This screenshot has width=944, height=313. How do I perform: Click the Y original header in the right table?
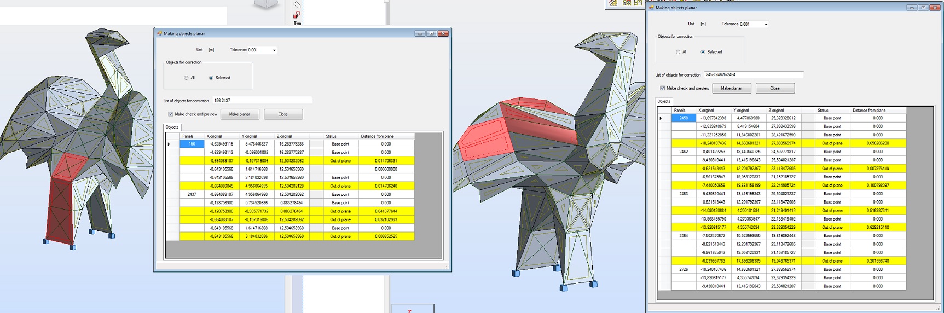pos(749,111)
